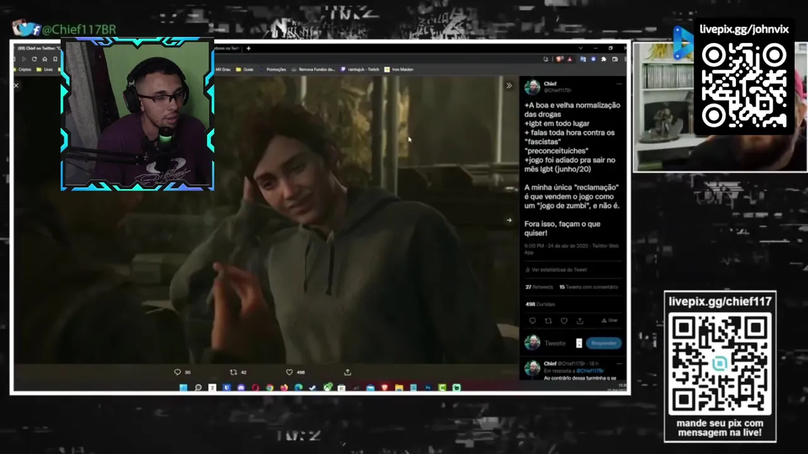View the 15 Tweets com comentário
The width and height of the screenshot is (808, 454).
[x=588, y=287]
